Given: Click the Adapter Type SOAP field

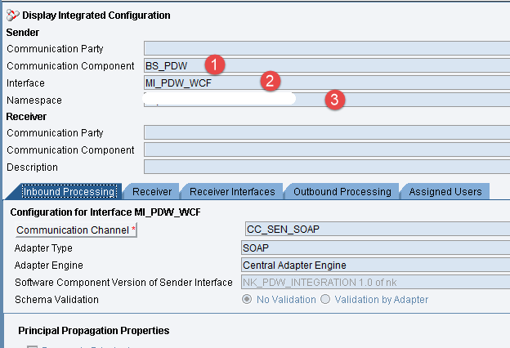Looking at the screenshot, I should tap(376, 247).
